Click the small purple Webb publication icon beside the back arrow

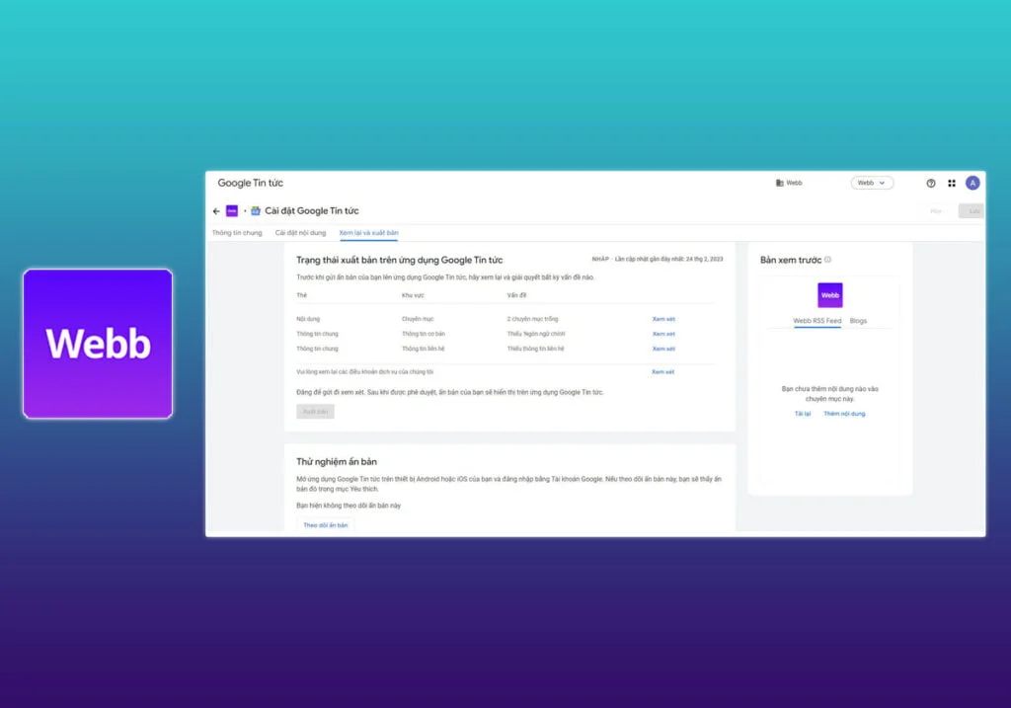[x=232, y=211]
